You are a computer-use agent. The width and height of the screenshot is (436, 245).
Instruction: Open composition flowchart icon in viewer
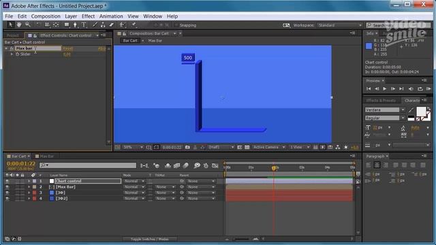pos(338,147)
